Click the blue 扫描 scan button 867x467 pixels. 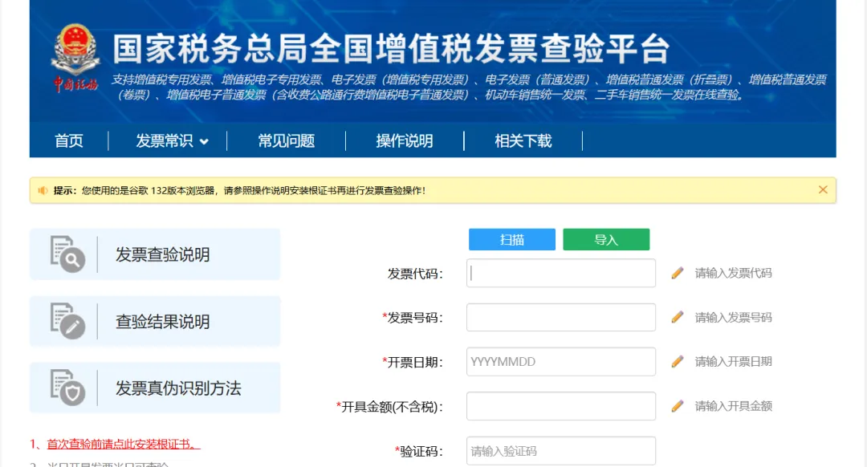[x=512, y=239]
